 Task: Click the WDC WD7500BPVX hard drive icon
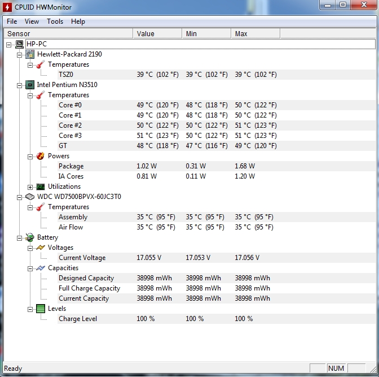(x=30, y=197)
